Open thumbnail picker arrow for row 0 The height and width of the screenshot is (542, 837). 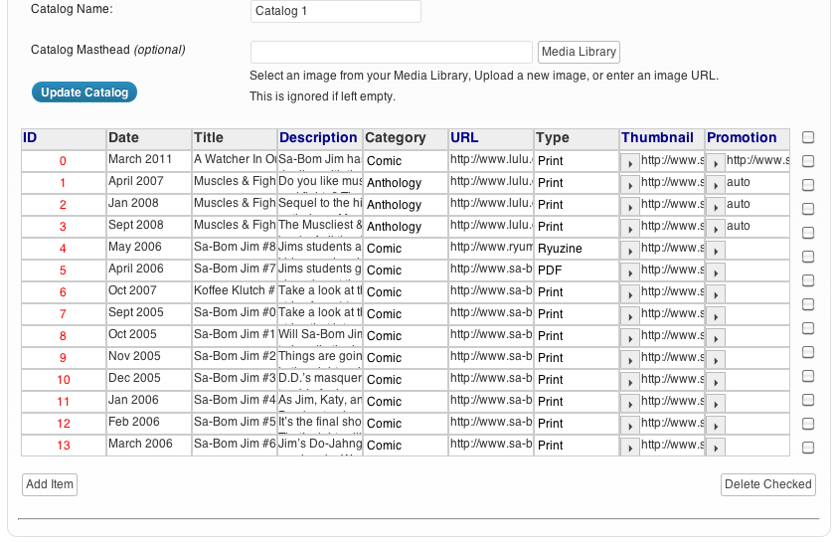pos(630,161)
